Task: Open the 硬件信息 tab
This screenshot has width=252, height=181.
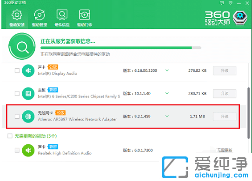Action: point(62,18)
